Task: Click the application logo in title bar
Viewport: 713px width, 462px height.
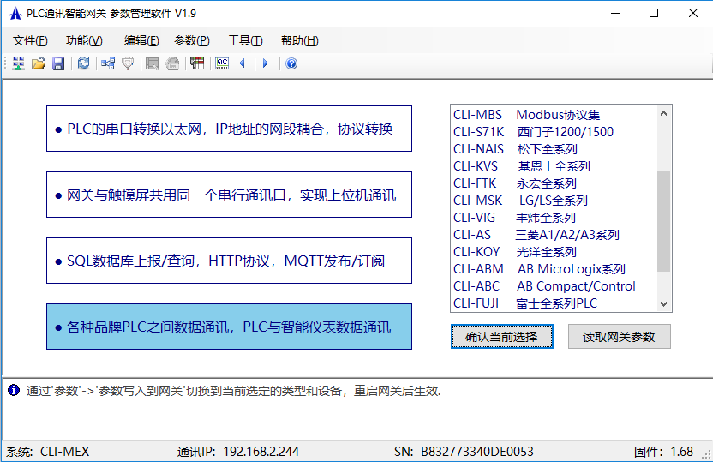Action: coord(15,13)
